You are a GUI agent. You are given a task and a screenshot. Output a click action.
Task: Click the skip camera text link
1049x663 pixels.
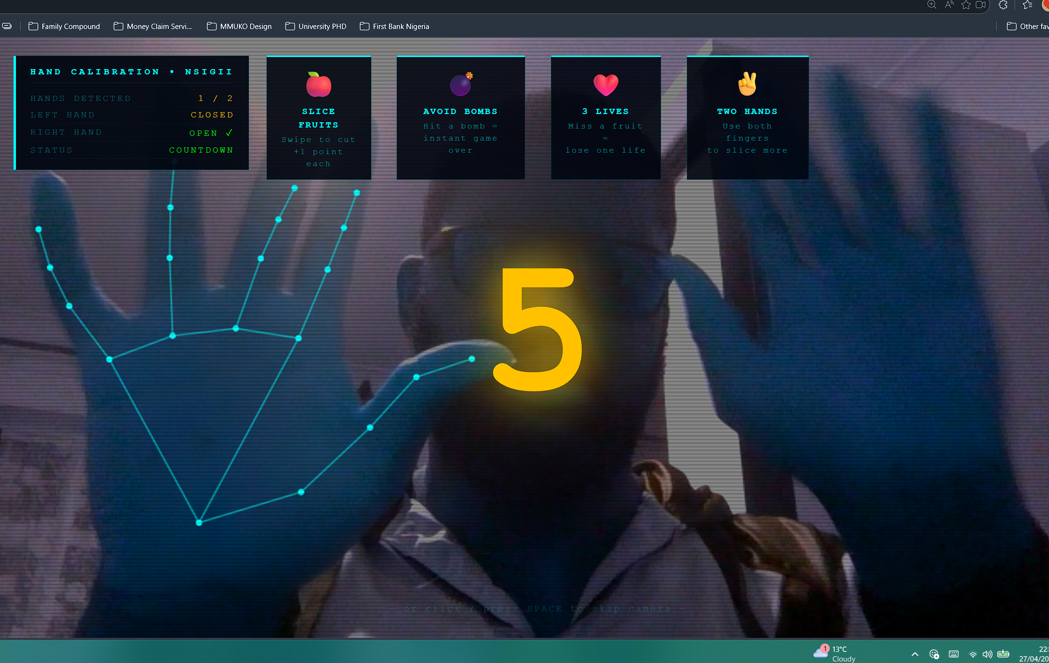tap(537, 609)
